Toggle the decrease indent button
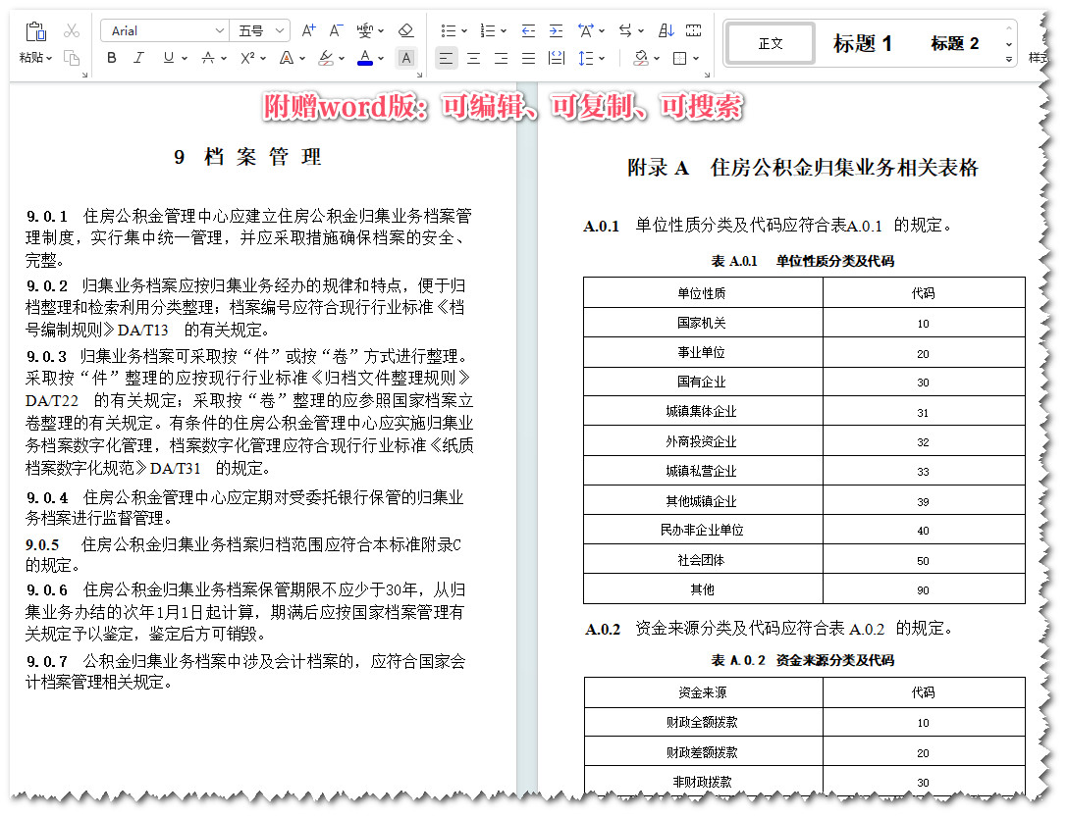This screenshot has width=1067, height=818. tap(527, 31)
